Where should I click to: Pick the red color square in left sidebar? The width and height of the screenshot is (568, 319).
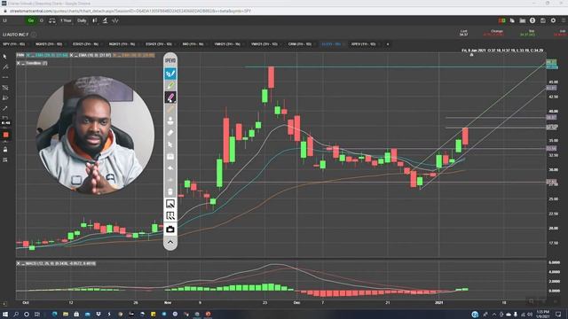(x=5, y=135)
